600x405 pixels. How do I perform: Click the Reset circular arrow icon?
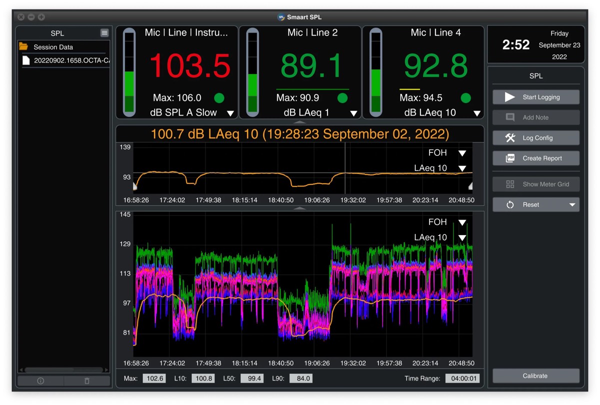[510, 205]
